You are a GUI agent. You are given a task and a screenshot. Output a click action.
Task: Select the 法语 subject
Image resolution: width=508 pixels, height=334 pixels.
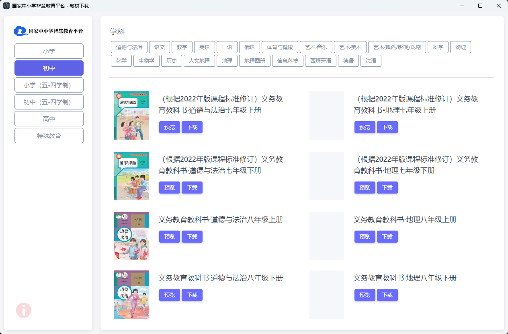point(371,61)
